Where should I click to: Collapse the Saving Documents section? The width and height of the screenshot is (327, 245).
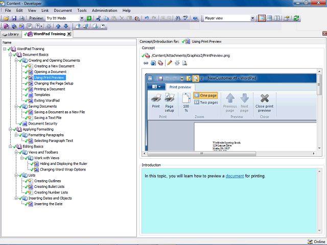point(16,106)
